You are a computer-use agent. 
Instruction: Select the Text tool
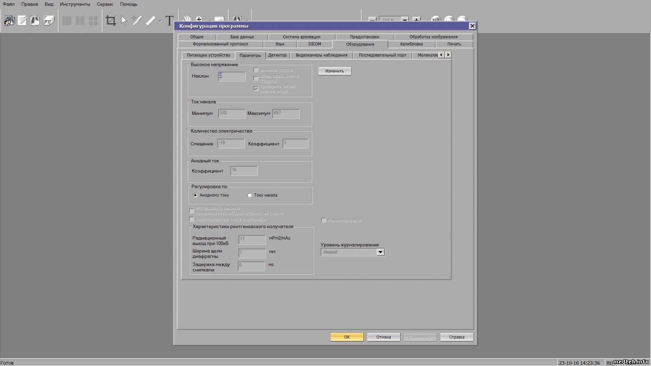[x=169, y=20]
